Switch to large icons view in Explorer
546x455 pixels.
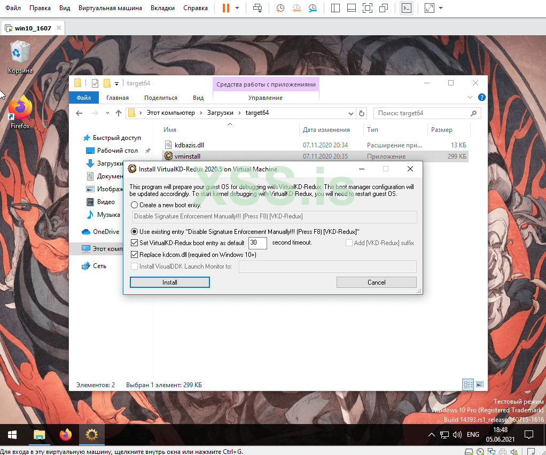pyautogui.click(x=480, y=385)
